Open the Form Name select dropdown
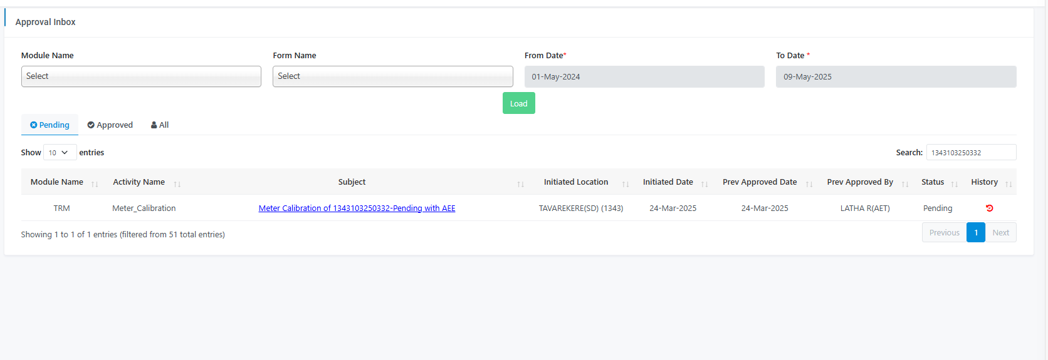This screenshot has width=1048, height=360. (x=393, y=76)
